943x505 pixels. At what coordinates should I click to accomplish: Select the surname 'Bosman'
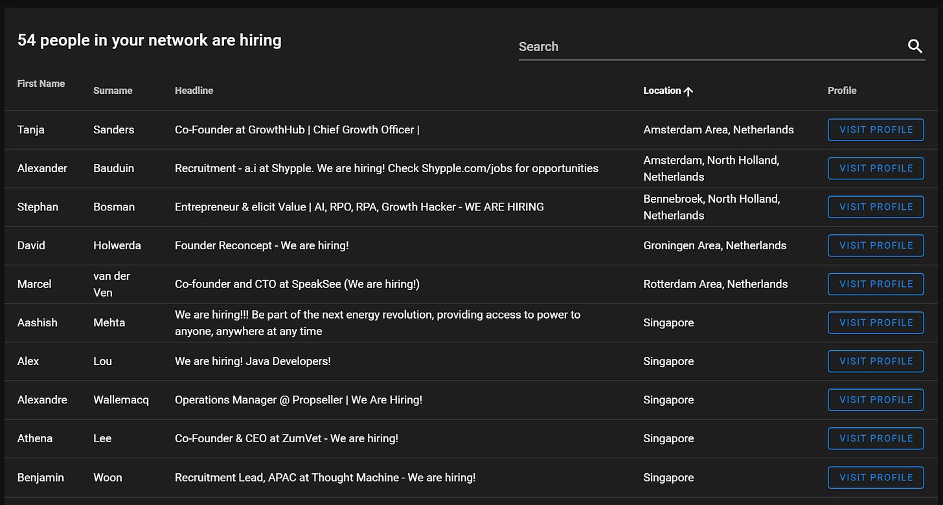114,207
